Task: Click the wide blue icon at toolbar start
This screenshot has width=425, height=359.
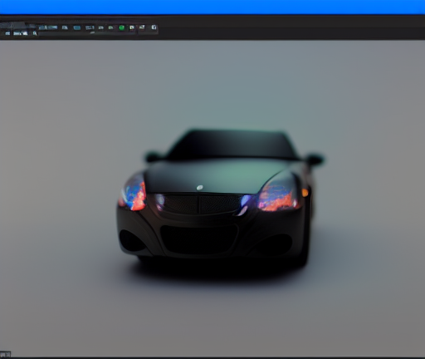Action: [48, 27]
